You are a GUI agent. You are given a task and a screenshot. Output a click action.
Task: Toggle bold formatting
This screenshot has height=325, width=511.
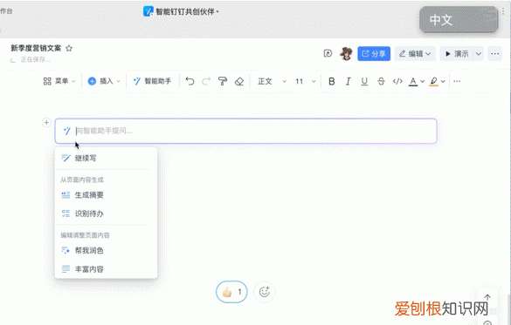tap(332, 81)
